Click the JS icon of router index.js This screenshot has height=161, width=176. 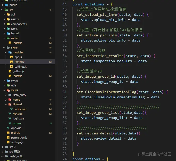tap(10, 43)
